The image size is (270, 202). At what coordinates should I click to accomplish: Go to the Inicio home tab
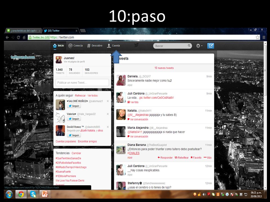pos(58,46)
